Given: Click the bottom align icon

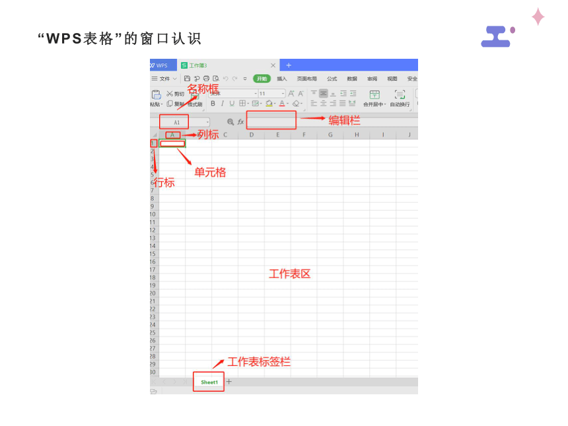Looking at the screenshot, I should pyautogui.click(x=334, y=94).
